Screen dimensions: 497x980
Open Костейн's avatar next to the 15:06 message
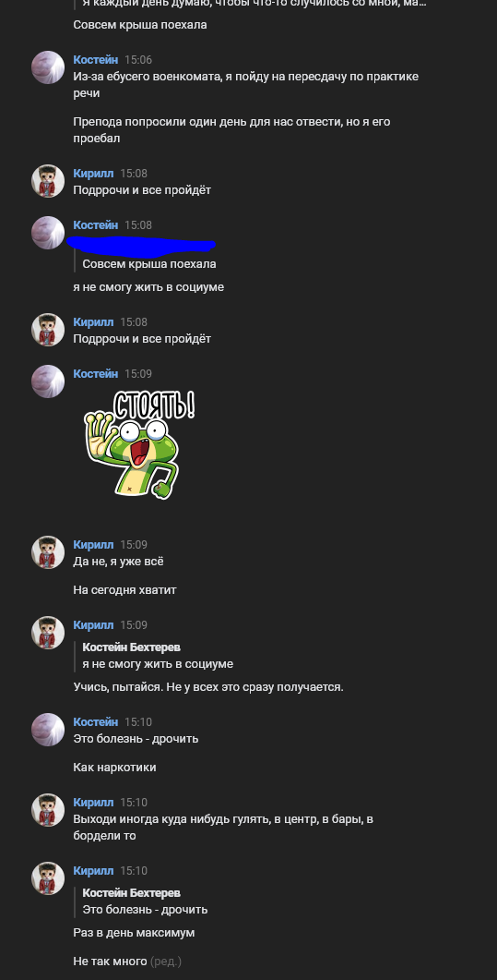click(x=48, y=67)
